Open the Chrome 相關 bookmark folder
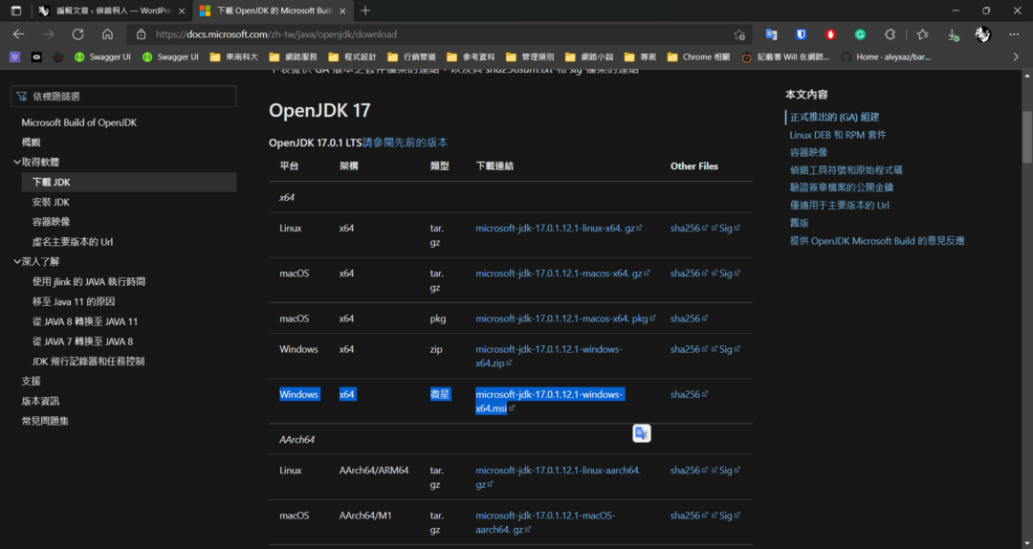This screenshot has height=549, width=1033. tap(698, 57)
